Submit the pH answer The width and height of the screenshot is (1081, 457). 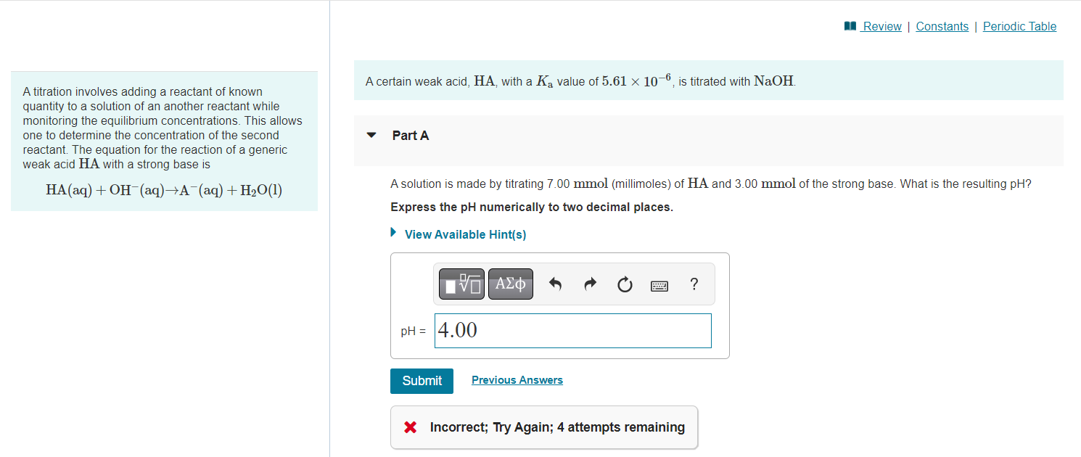point(422,380)
